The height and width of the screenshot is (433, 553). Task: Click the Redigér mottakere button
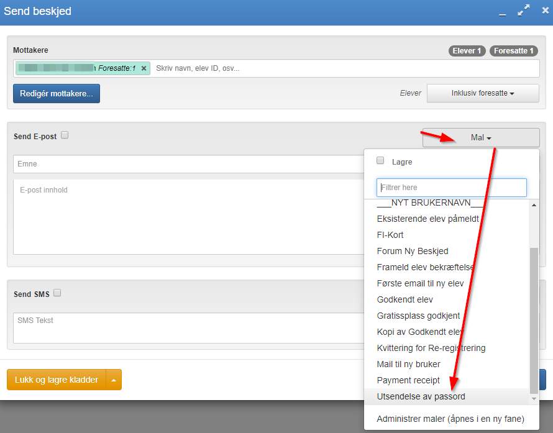(57, 93)
